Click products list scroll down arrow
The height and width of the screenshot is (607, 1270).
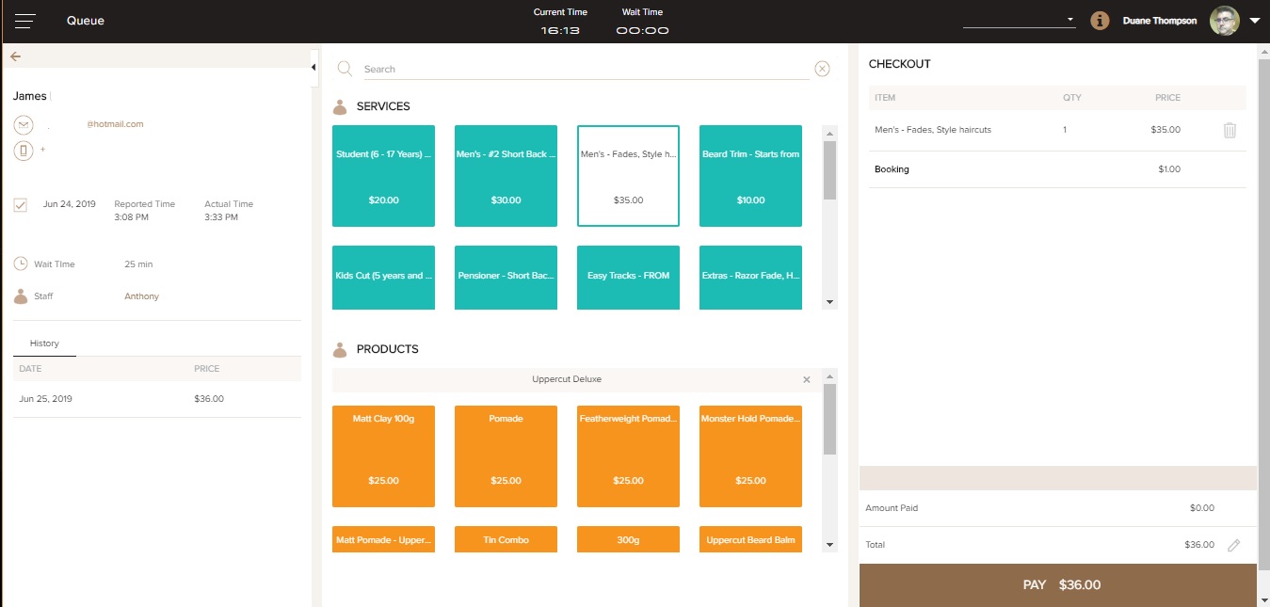829,545
